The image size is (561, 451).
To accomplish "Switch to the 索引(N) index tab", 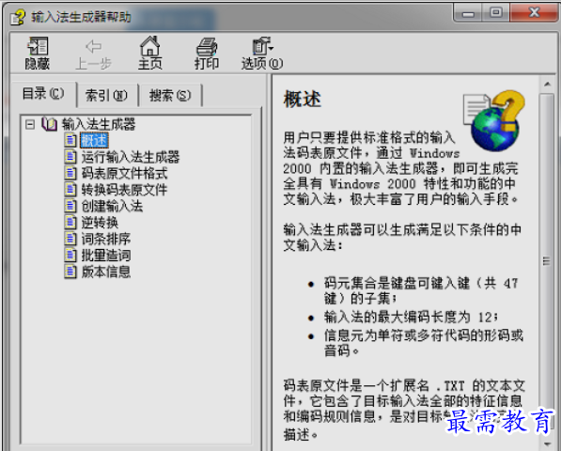I will point(106,96).
